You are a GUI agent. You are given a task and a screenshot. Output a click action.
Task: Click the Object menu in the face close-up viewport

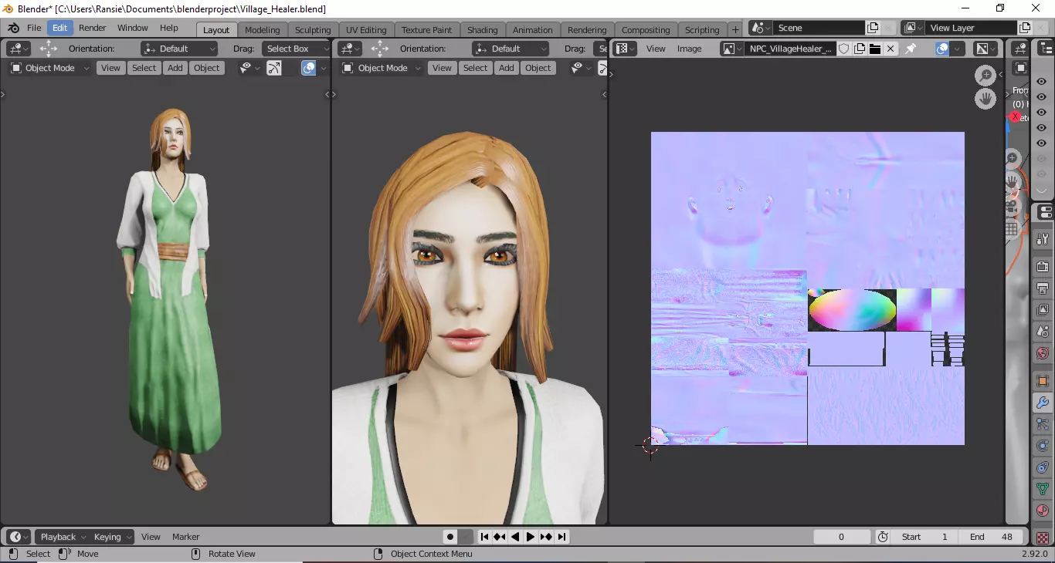pos(538,68)
